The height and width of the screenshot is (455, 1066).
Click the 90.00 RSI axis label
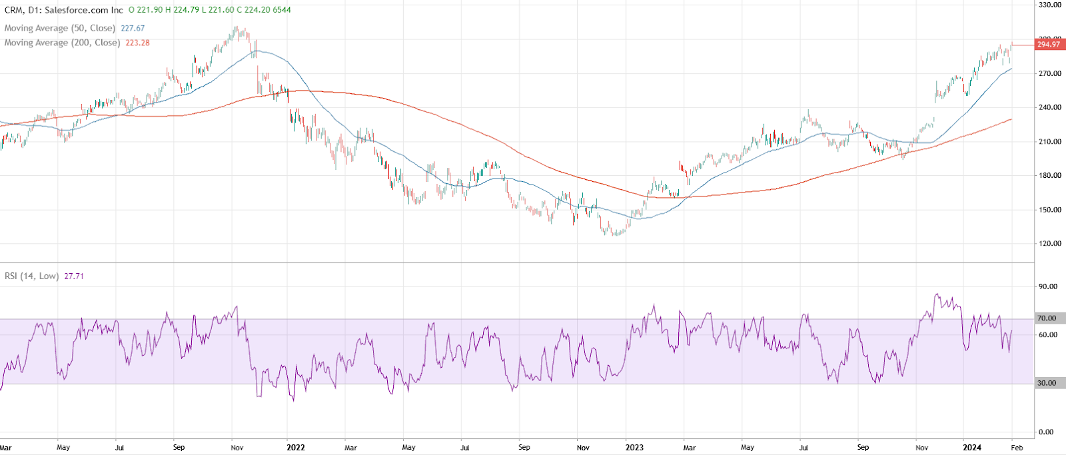point(1048,286)
